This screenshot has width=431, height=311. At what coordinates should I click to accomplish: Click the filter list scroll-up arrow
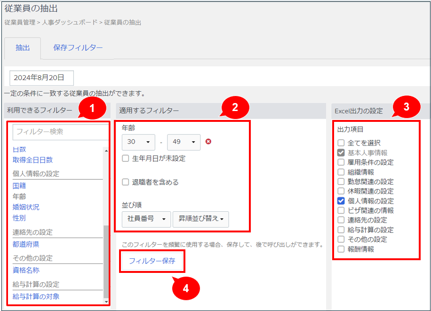[x=106, y=151]
